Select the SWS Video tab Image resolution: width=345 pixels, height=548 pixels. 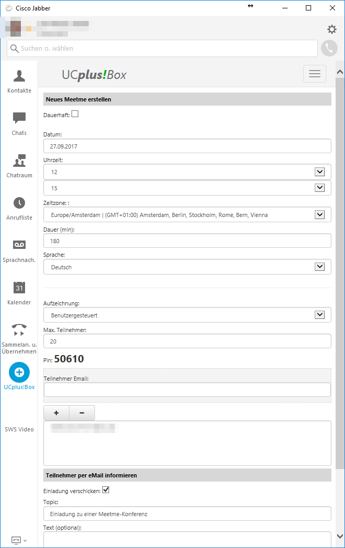pos(19,429)
